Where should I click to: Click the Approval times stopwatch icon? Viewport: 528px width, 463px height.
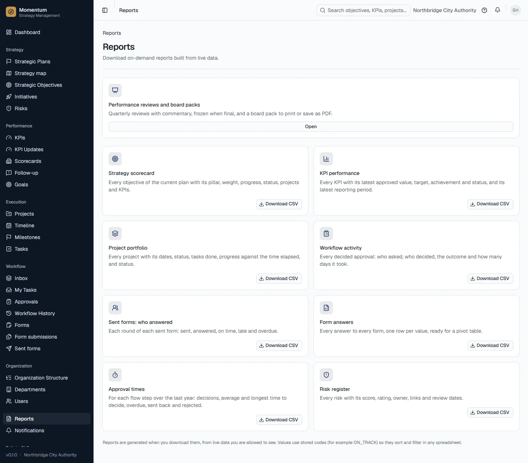tap(115, 375)
